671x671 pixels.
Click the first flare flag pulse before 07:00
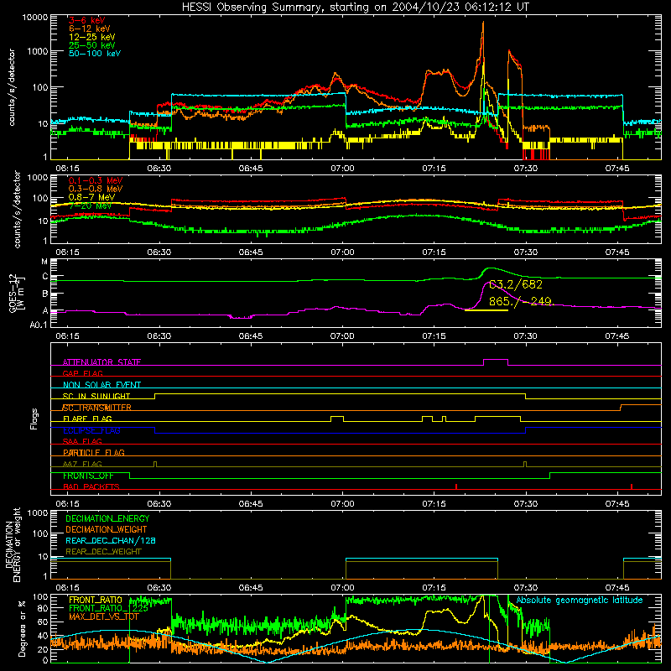click(x=337, y=416)
